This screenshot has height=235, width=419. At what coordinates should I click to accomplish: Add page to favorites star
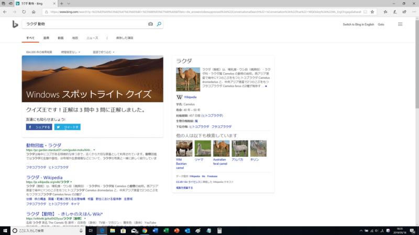point(372,11)
